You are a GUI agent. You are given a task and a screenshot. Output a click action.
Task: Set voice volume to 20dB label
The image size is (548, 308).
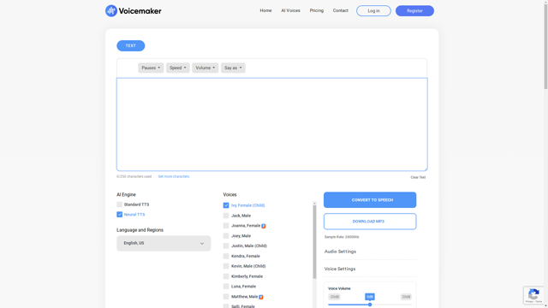click(x=406, y=297)
